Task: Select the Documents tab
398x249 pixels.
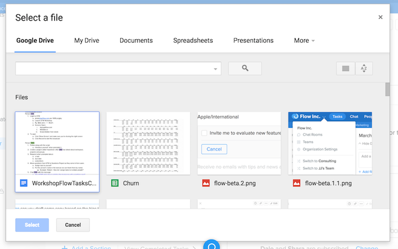Action: click(x=136, y=41)
